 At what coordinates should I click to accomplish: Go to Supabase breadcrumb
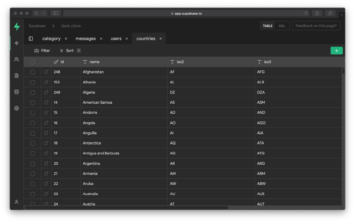[37, 26]
